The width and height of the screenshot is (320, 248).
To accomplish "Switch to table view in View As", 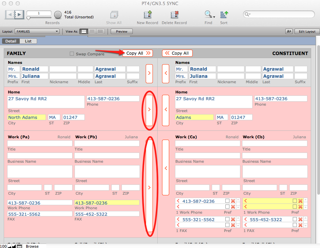I will [x=100, y=32].
